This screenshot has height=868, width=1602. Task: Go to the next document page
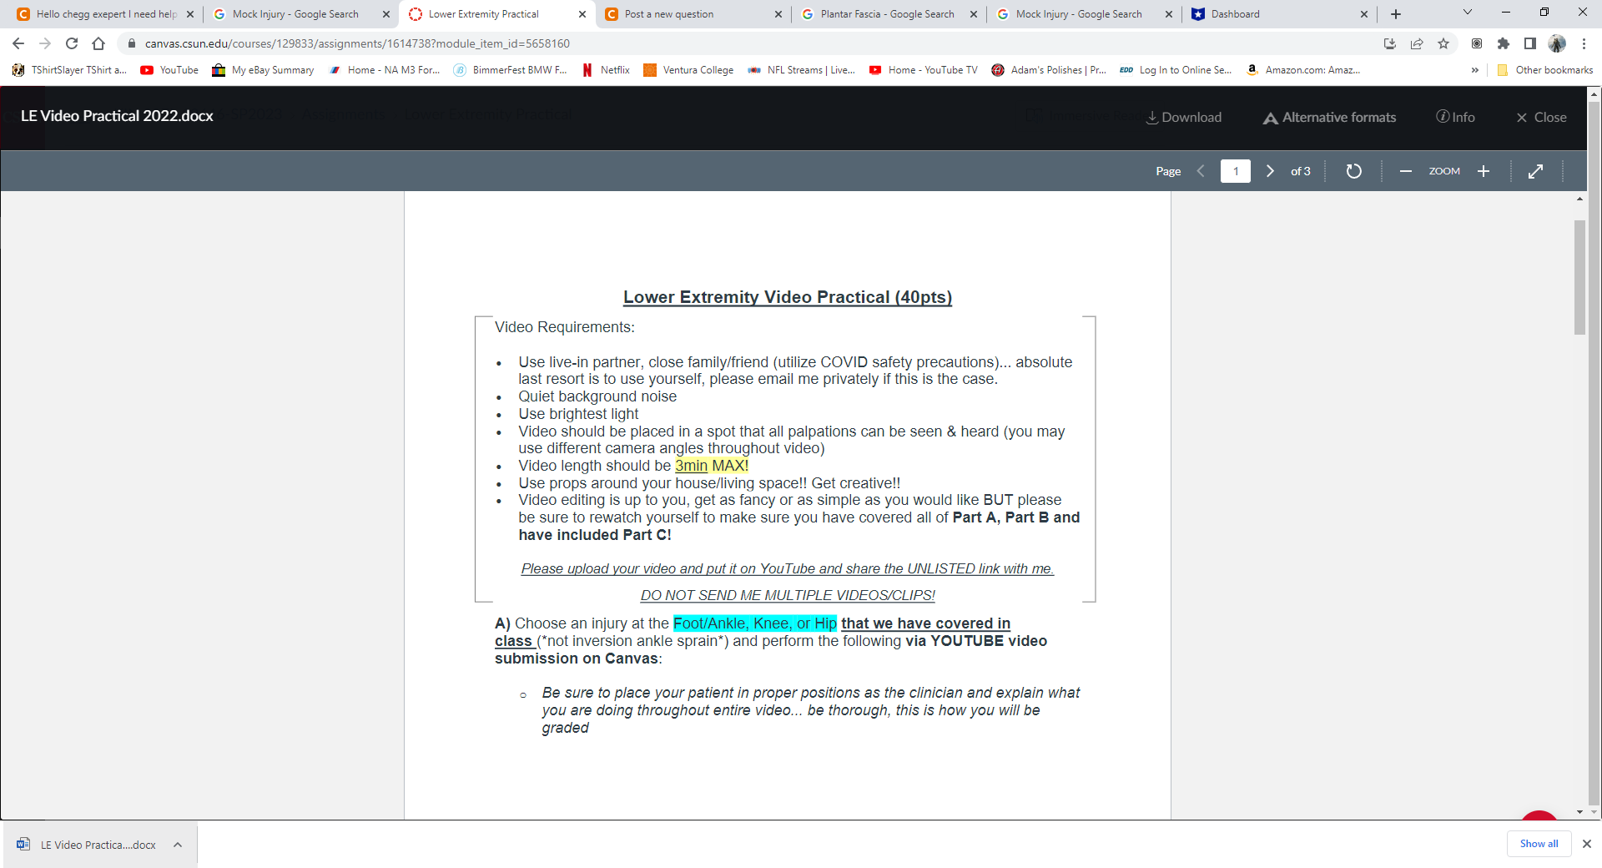[1269, 171]
